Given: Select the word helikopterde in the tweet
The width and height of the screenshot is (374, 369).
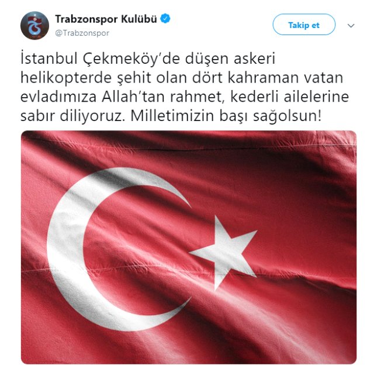Looking at the screenshot, I should point(66,78).
